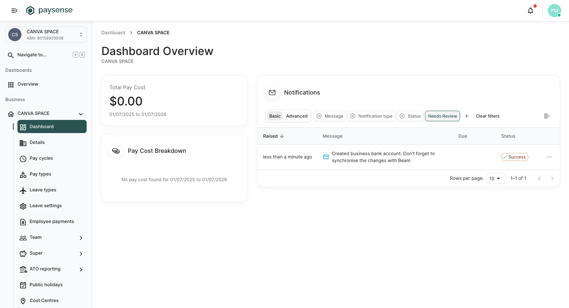
Task: Click the plus icon to add filter
Action: pyautogui.click(x=467, y=116)
